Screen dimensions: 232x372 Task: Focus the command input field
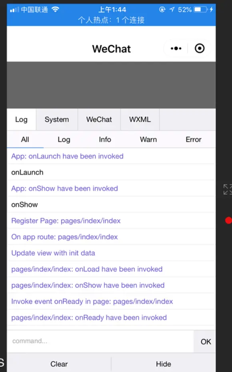[100, 341]
